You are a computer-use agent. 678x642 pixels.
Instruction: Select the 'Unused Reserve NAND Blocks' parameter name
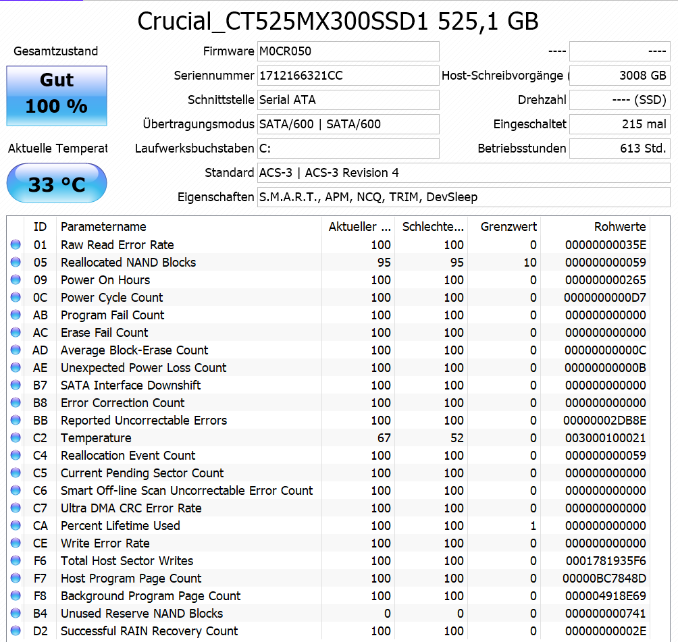click(x=142, y=614)
